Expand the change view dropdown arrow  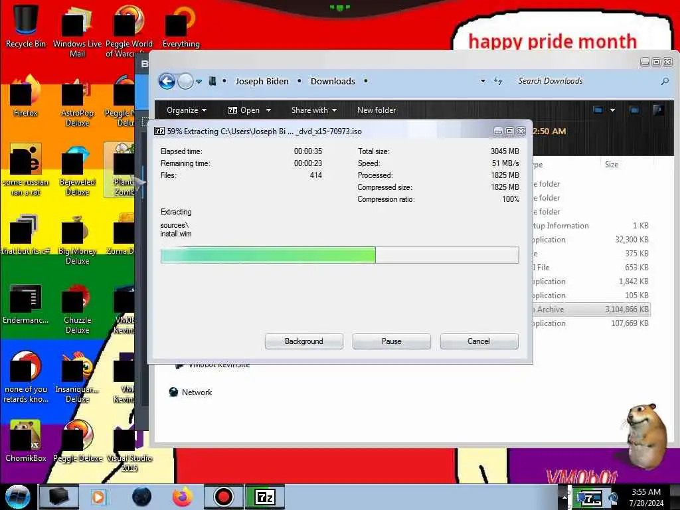pyautogui.click(x=612, y=110)
